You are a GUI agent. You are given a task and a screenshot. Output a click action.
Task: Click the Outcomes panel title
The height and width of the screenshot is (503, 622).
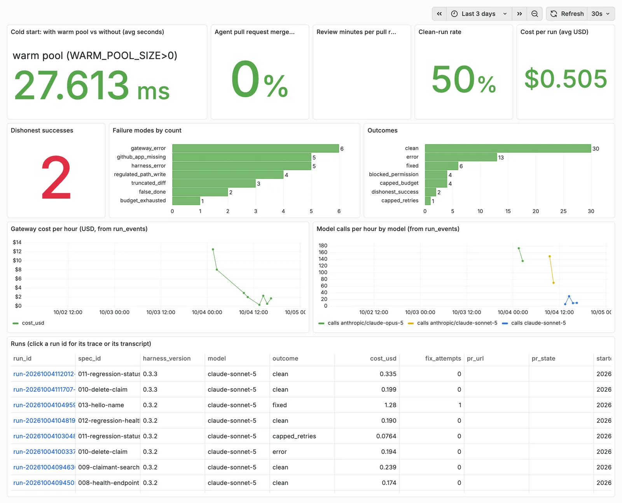point(383,130)
